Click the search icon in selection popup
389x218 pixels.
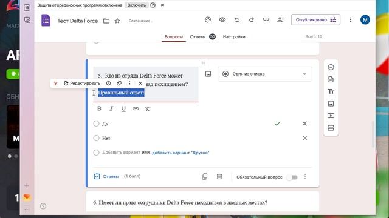[108, 84]
